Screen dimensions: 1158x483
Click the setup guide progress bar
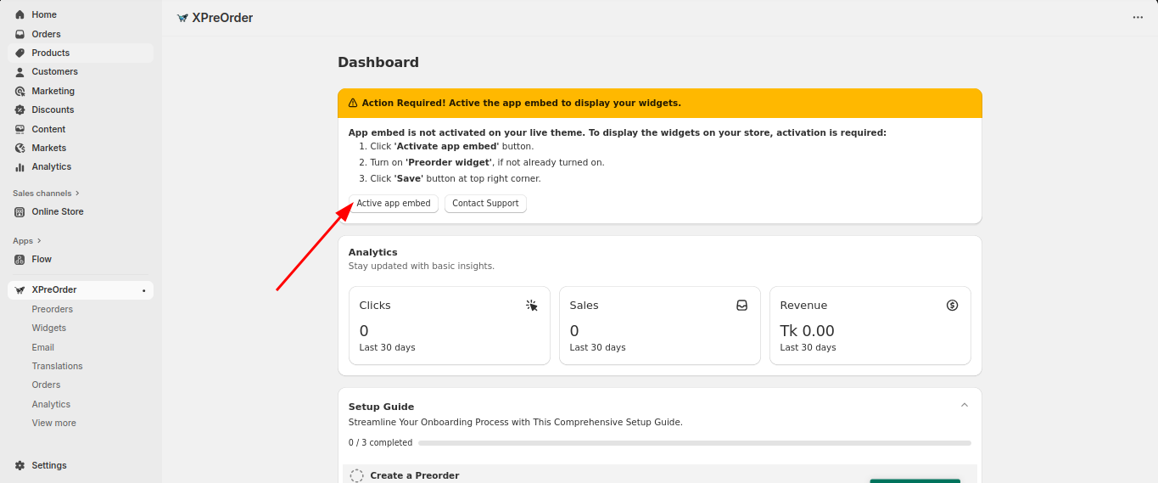pyautogui.click(x=694, y=443)
